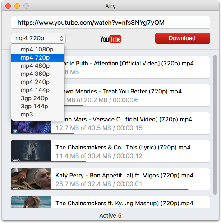
Task: Click the YouTube URL input field
Action: [110, 23]
